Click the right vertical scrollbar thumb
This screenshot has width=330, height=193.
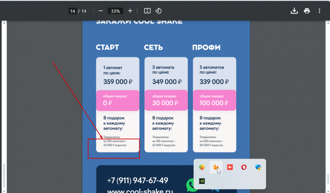pyautogui.click(x=328, y=179)
